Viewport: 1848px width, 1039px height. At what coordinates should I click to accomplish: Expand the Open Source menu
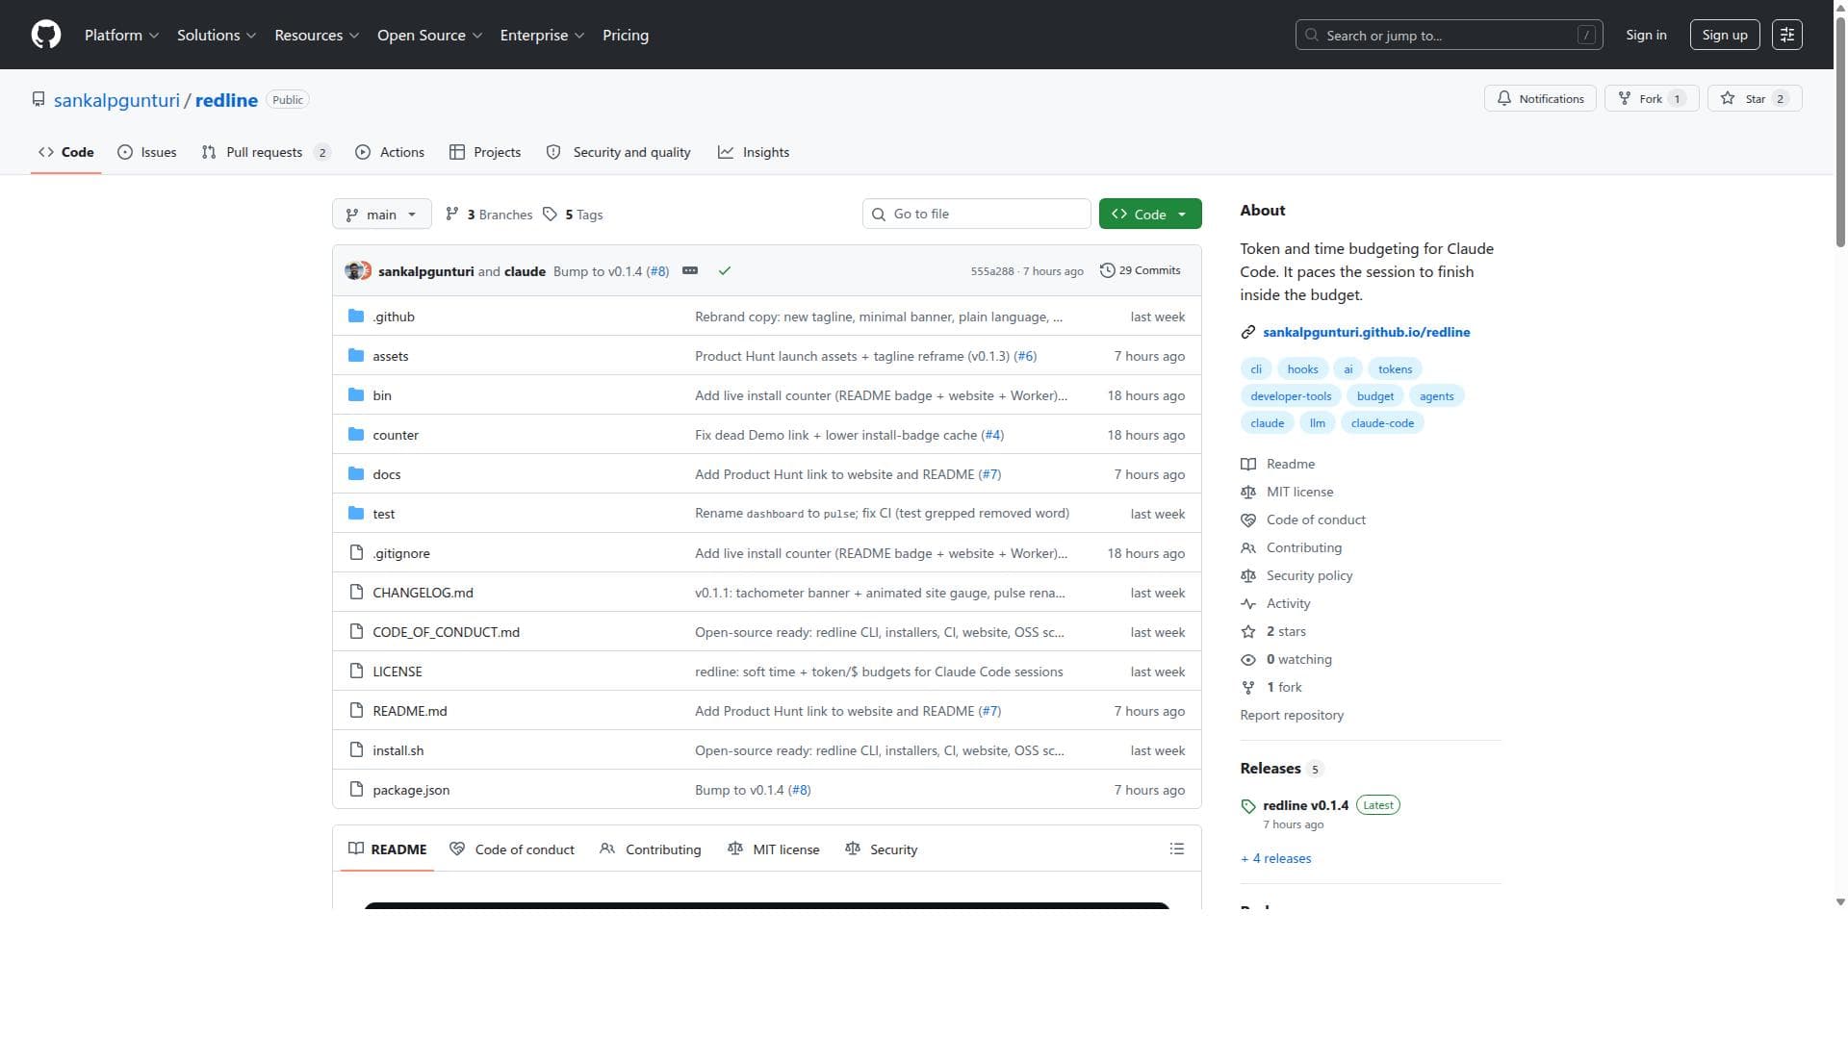(429, 35)
